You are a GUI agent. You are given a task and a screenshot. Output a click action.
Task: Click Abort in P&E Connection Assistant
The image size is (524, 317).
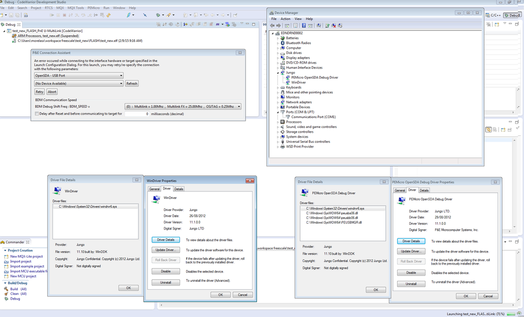click(x=52, y=91)
